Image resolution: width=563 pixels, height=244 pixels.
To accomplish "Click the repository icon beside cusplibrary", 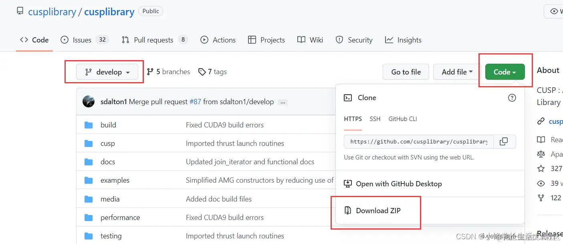I will [x=20, y=11].
